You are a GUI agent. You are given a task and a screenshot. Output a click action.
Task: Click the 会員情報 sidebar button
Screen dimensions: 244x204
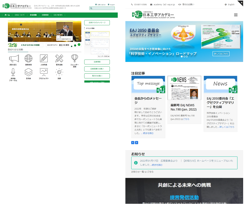[x=97, y=62]
